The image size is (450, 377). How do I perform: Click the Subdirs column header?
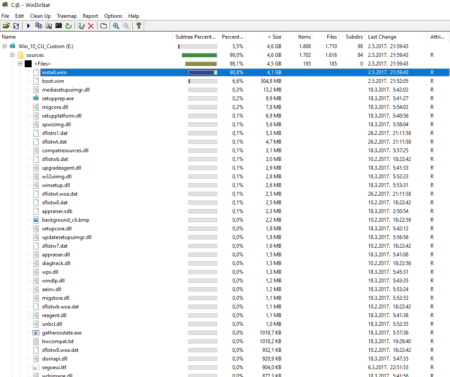tap(352, 37)
